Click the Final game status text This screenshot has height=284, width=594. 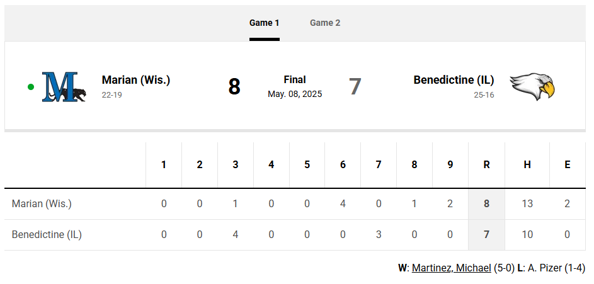click(x=295, y=79)
